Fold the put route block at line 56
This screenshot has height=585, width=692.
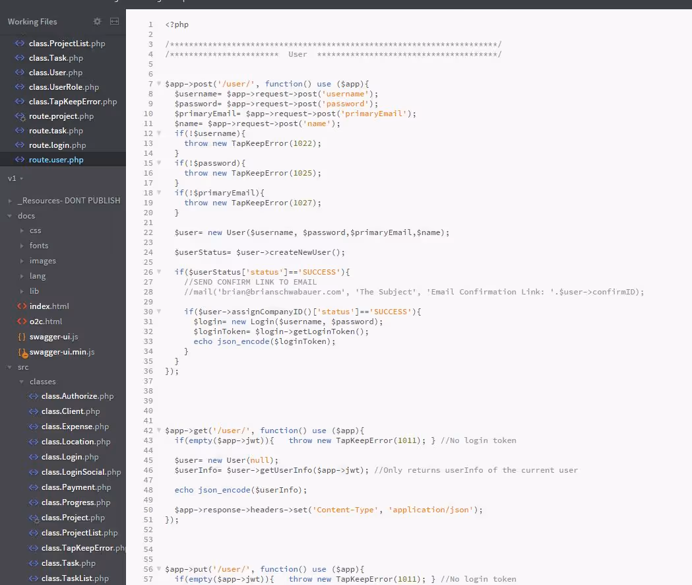click(x=159, y=569)
